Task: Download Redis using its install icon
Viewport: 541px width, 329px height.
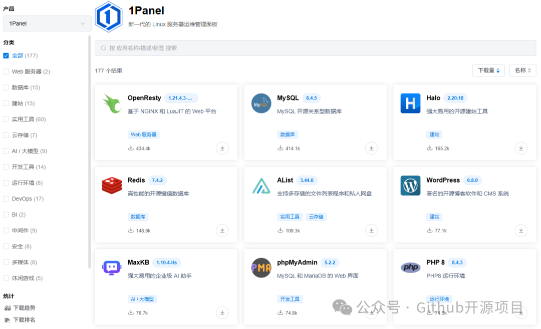Action: click(222, 230)
